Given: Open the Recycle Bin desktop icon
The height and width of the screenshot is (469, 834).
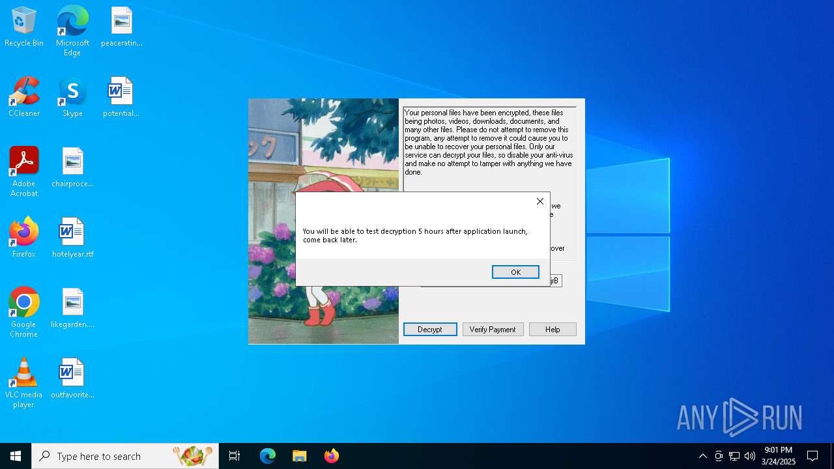Looking at the screenshot, I should (x=24, y=27).
